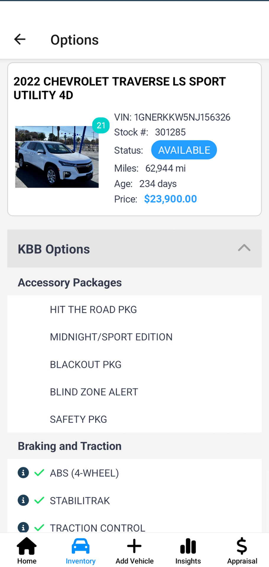
Task: Collapse the KBB Options section
Action: tap(244, 248)
